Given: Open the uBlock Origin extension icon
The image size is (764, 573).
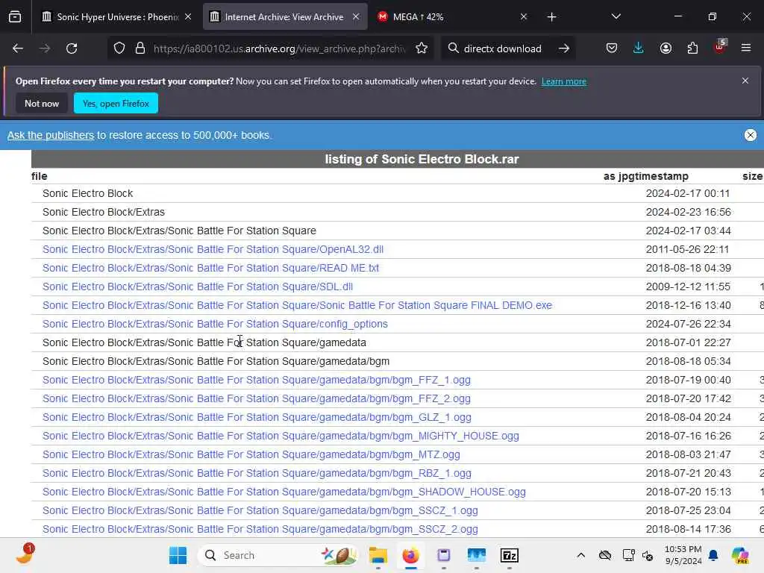Looking at the screenshot, I should pyautogui.click(x=720, y=47).
